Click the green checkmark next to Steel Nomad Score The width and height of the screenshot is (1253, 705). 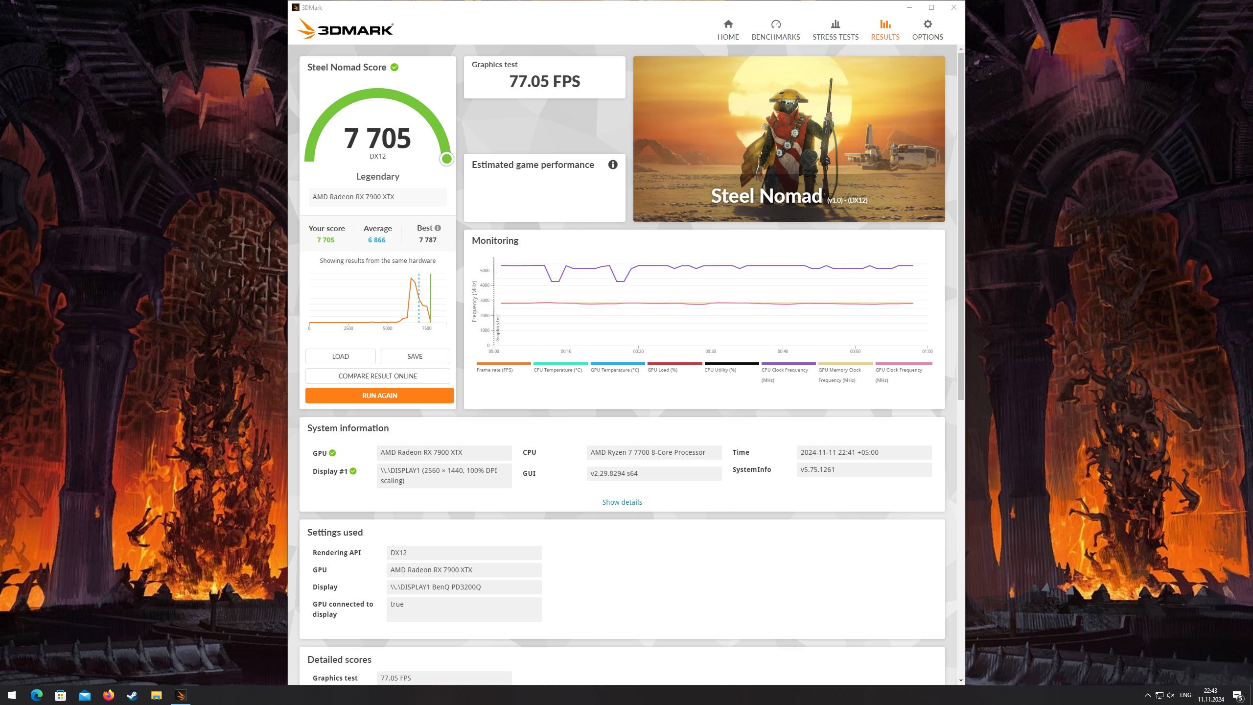[394, 68]
